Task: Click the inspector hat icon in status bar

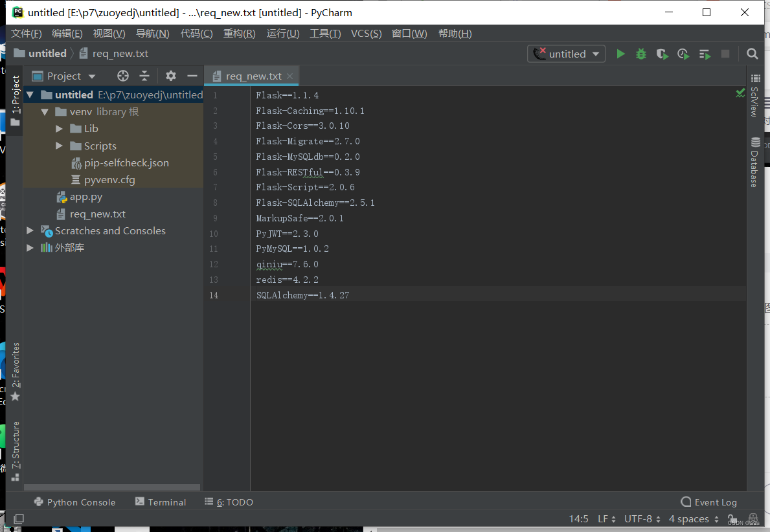Action: [x=753, y=518]
